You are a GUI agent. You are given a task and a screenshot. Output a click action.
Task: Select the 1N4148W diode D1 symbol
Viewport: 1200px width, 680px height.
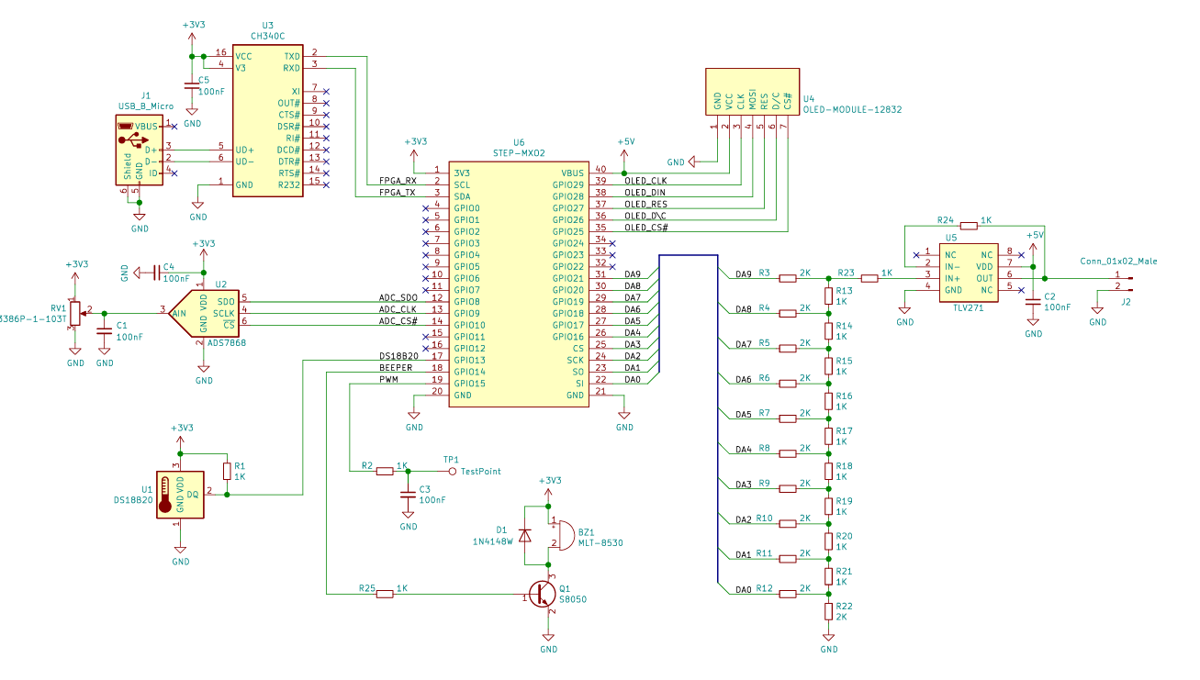tap(524, 534)
